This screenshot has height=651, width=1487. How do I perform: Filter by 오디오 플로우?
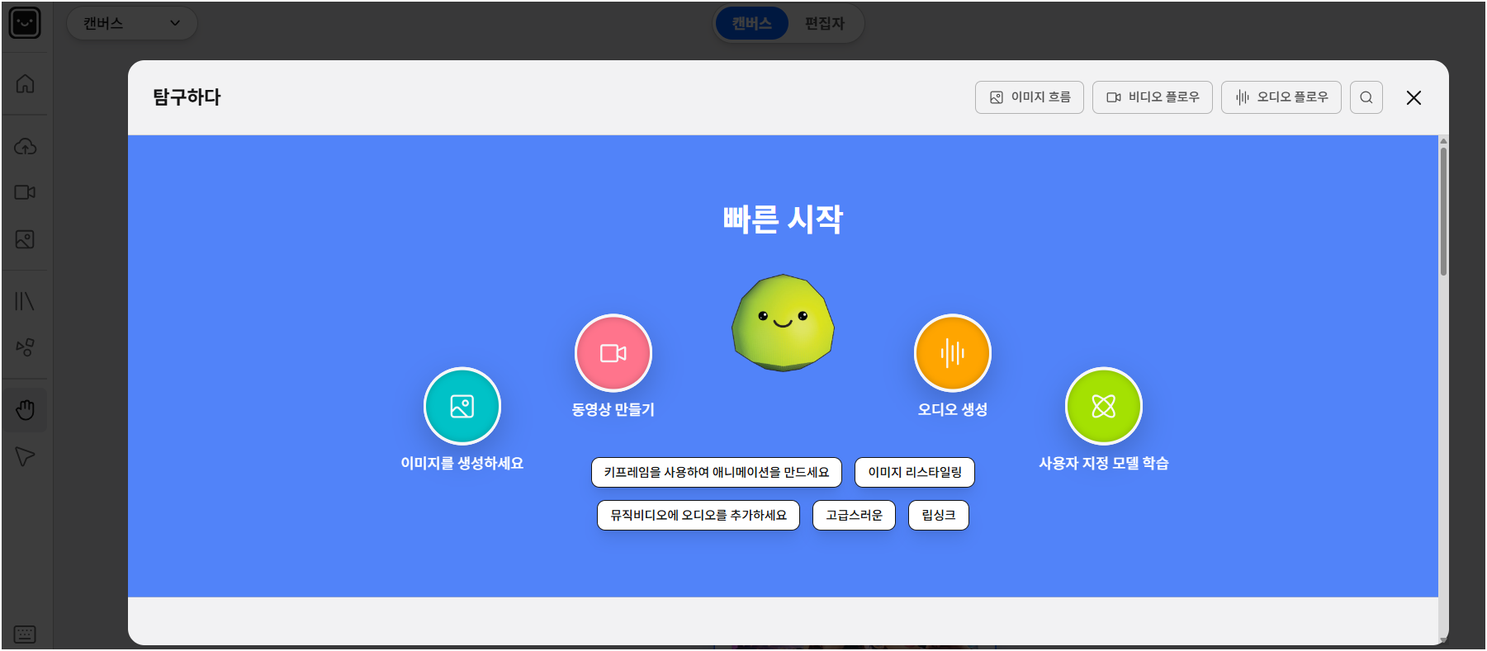point(1281,97)
